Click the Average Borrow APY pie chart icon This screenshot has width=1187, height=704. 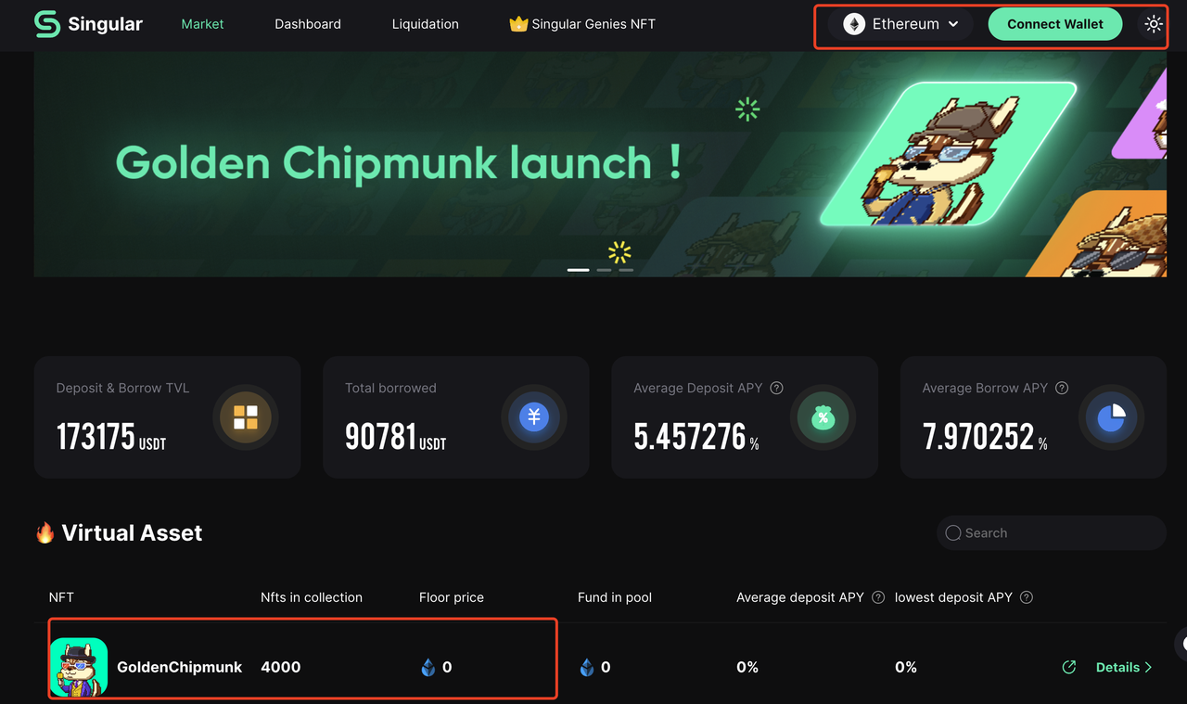coord(1111,417)
